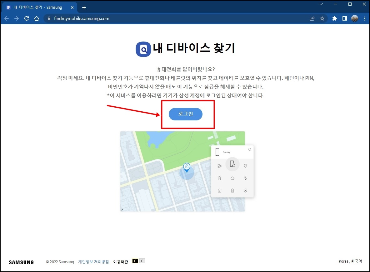Click the location pin on the map
The width and height of the screenshot is (370, 272).
187,168
